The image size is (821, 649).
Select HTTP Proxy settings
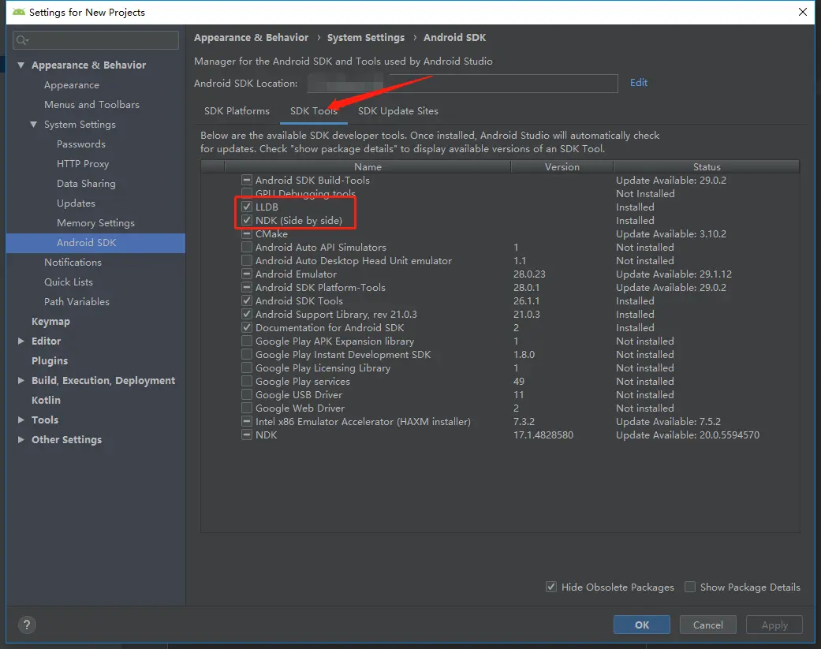[x=83, y=164]
